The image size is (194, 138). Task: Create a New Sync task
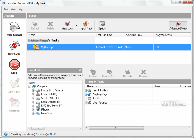pyautogui.click(x=14, y=48)
